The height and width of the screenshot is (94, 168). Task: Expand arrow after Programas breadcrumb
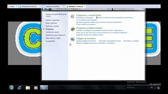(80, 9)
